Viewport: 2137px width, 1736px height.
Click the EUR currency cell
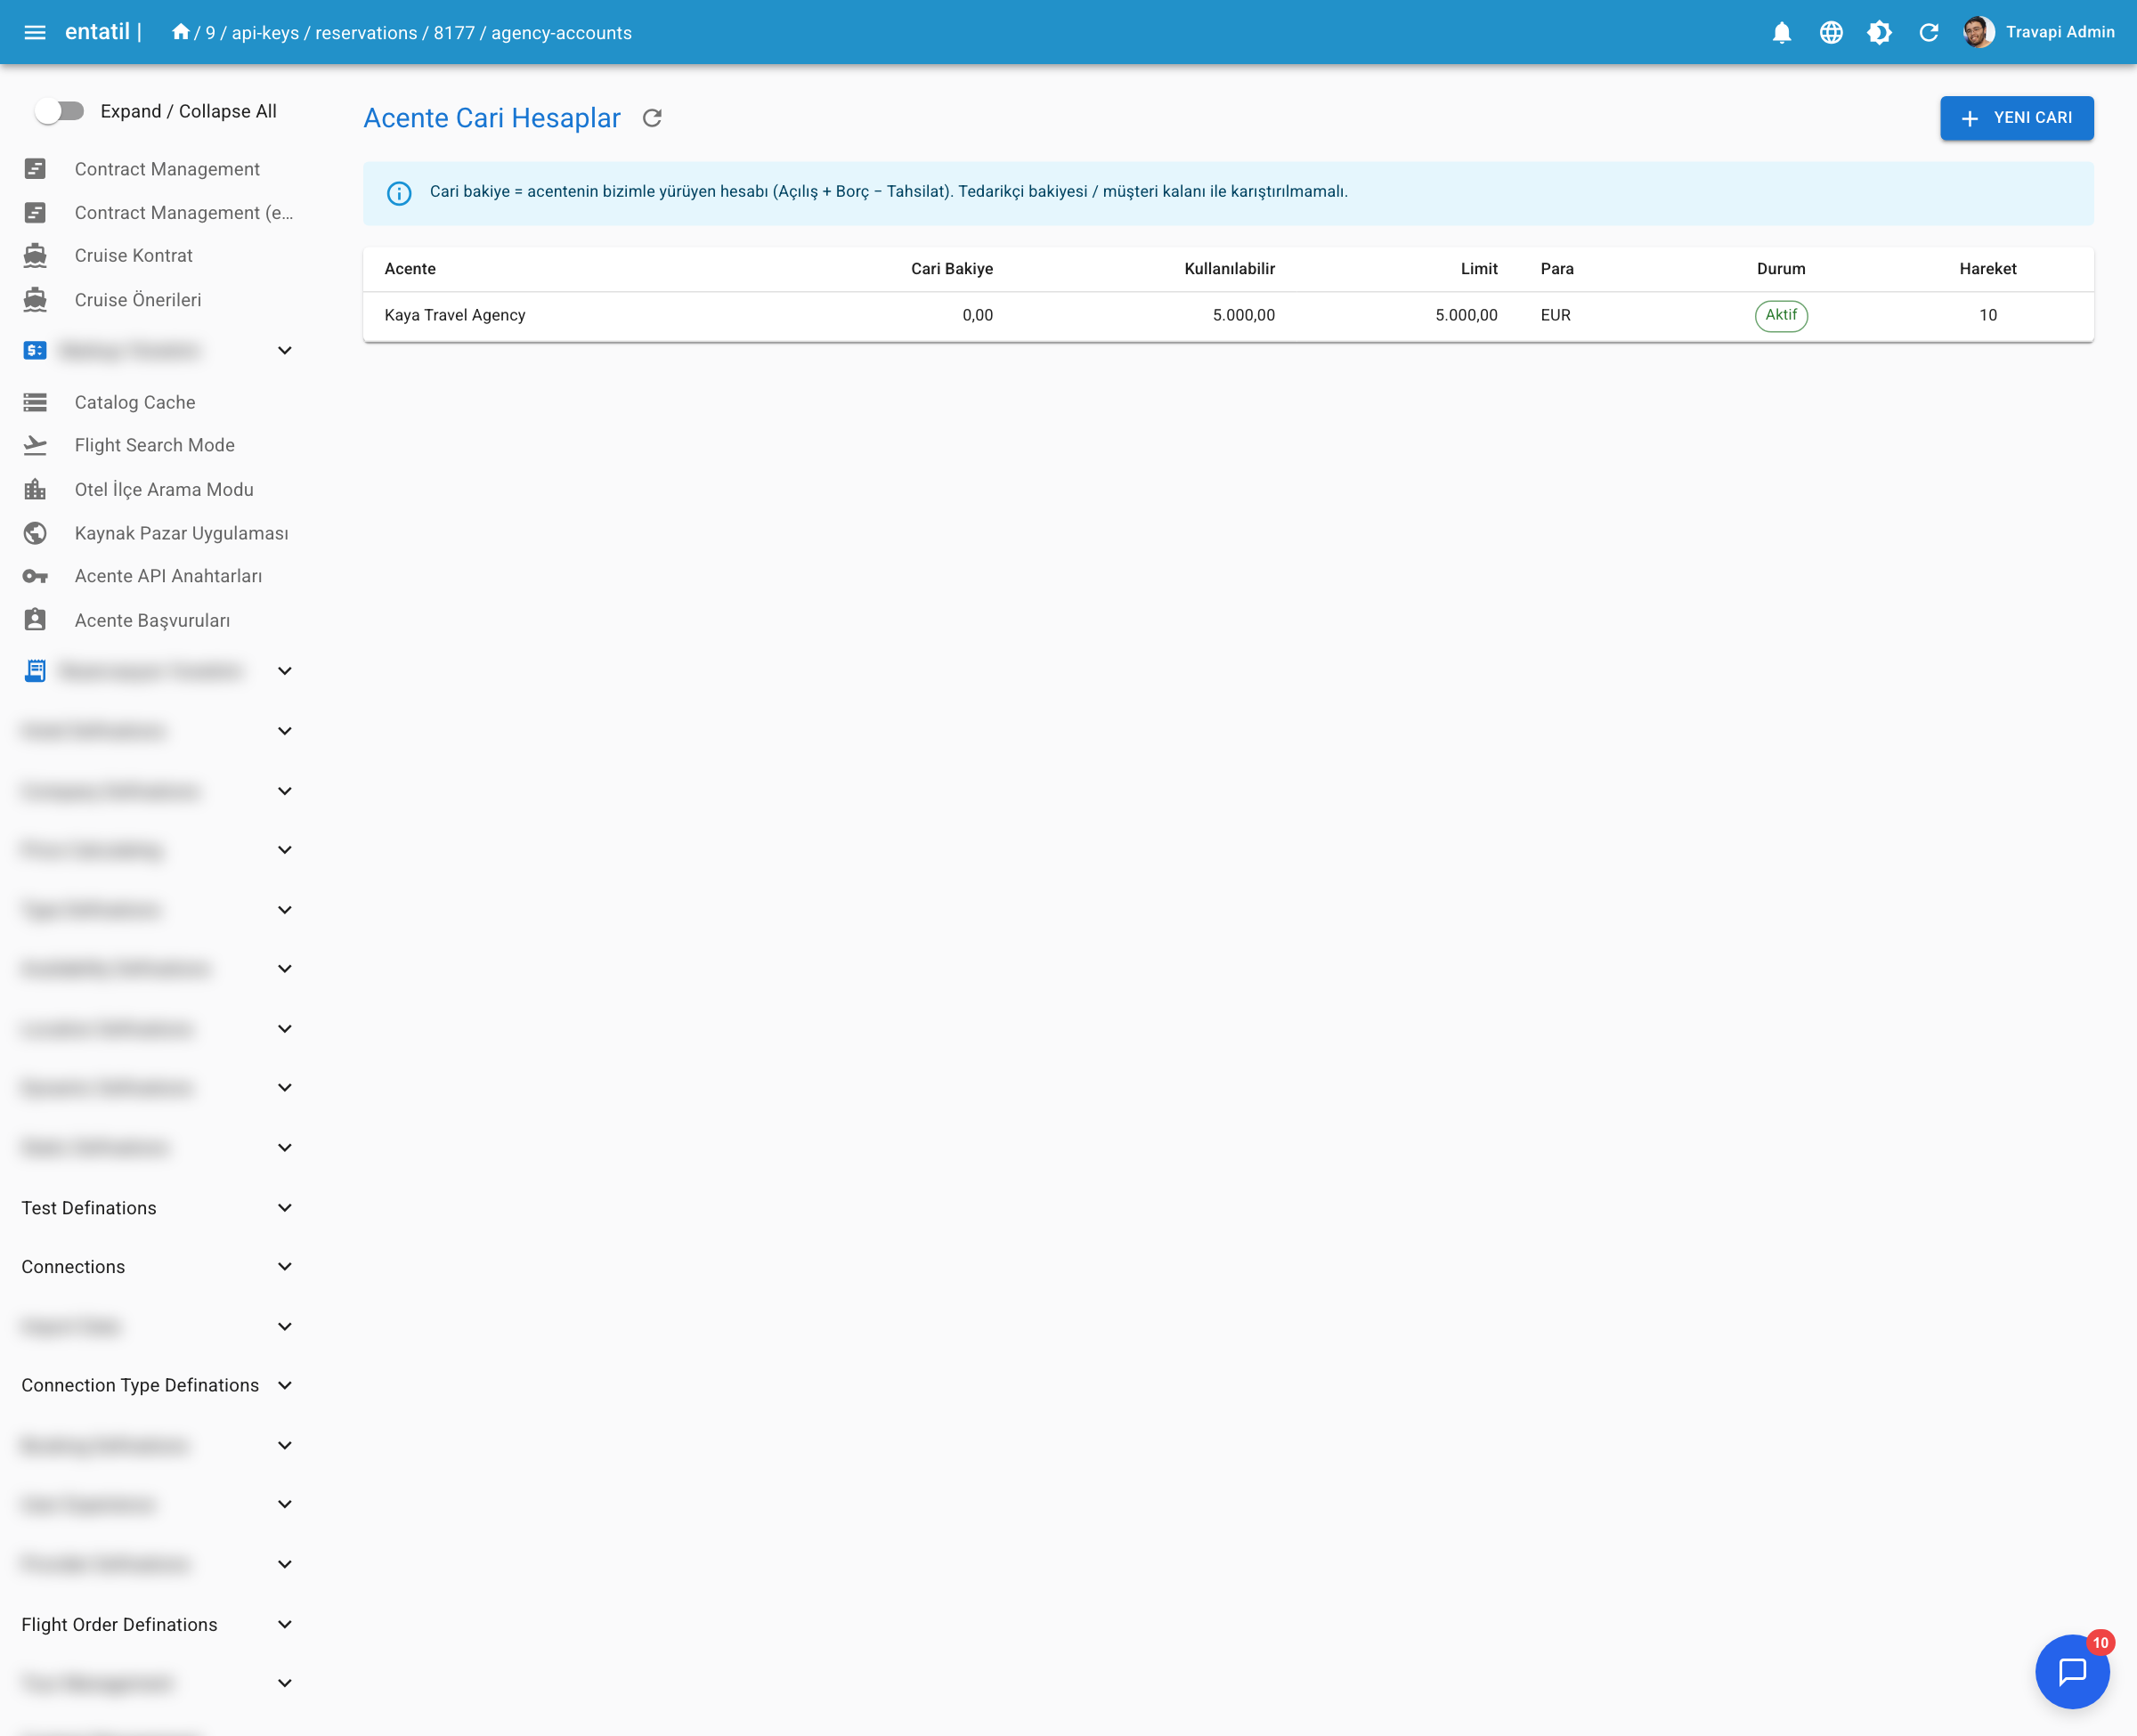pos(1555,315)
